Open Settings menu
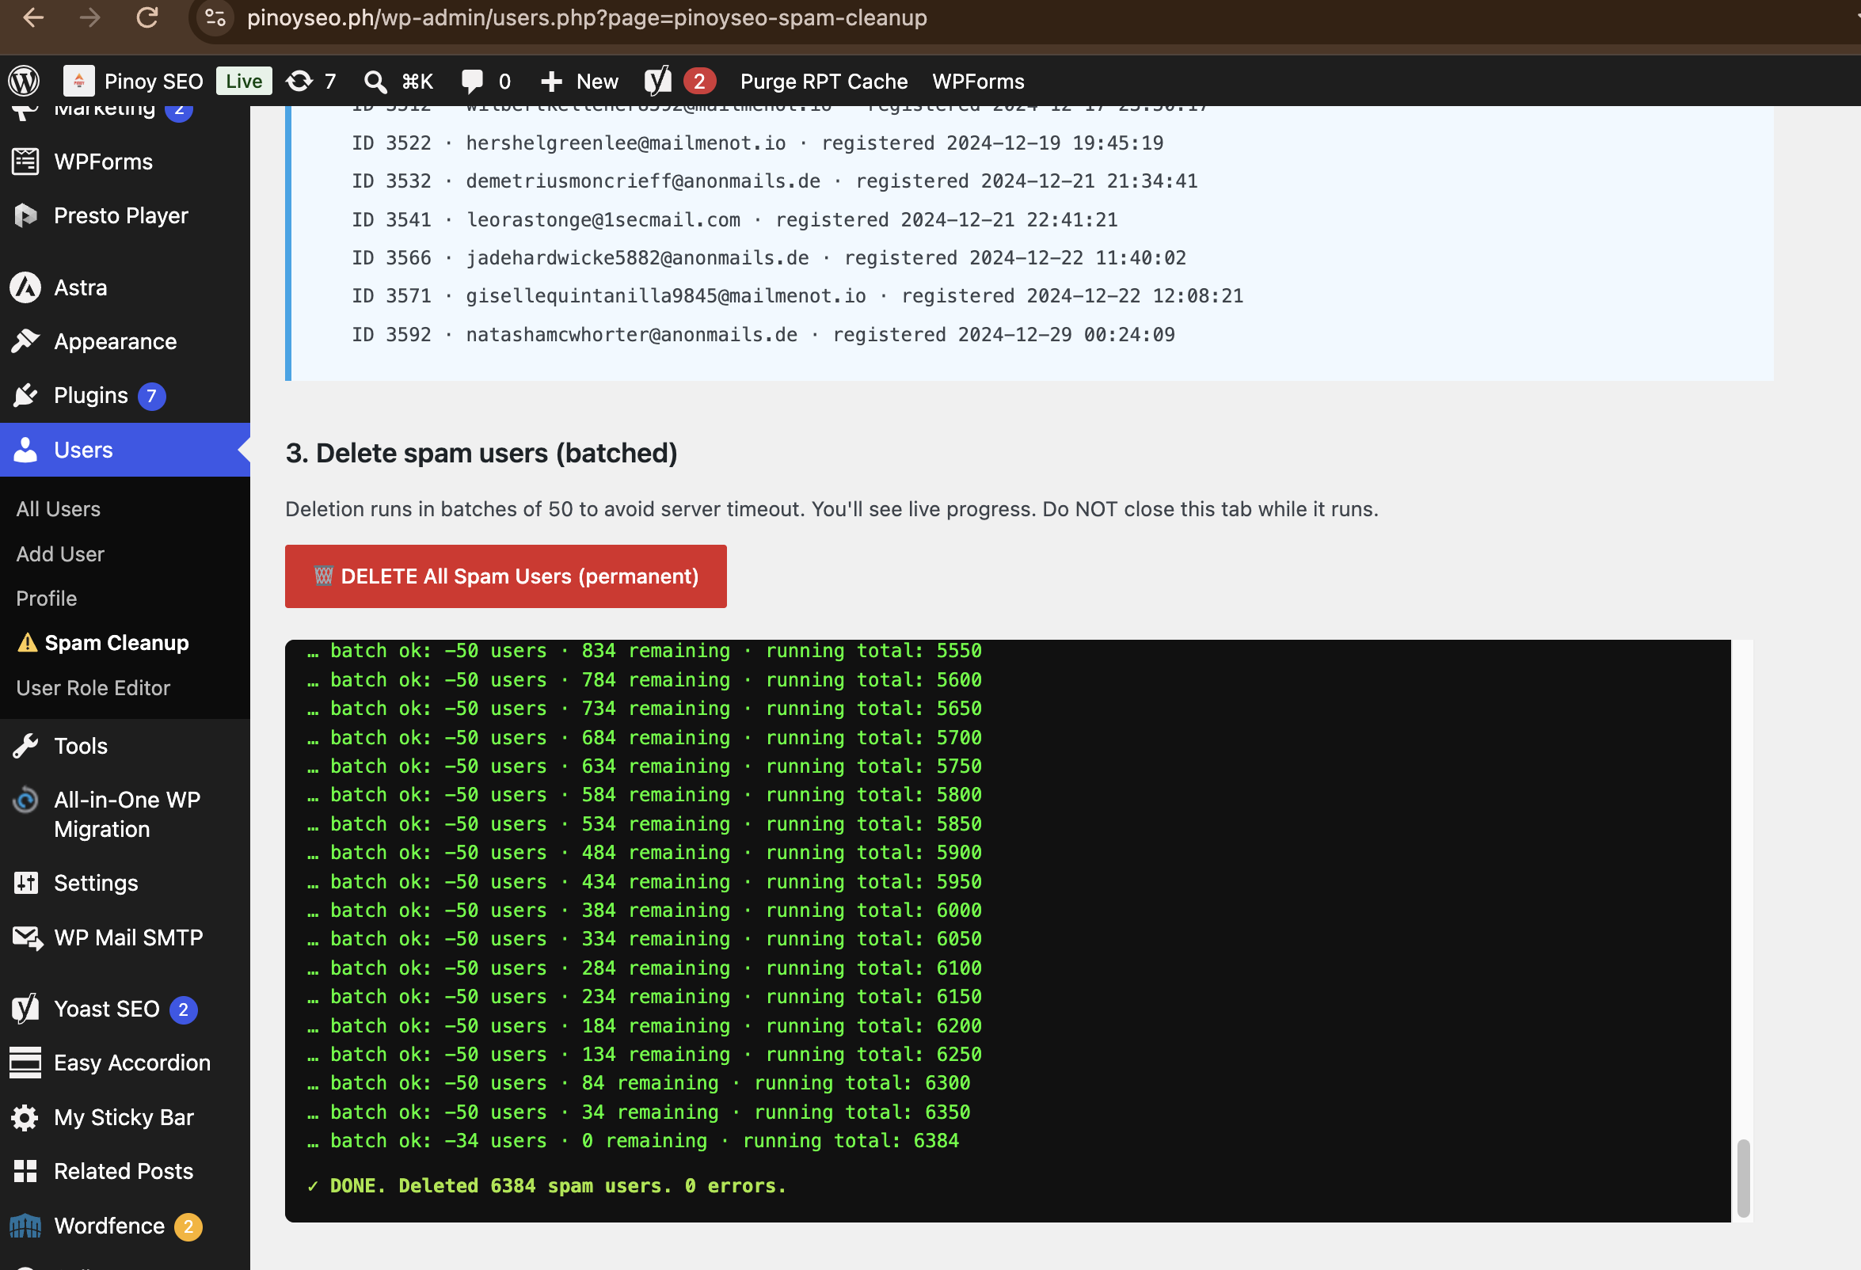Viewport: 1861px width, 1270px height. (x=95, y=883)
